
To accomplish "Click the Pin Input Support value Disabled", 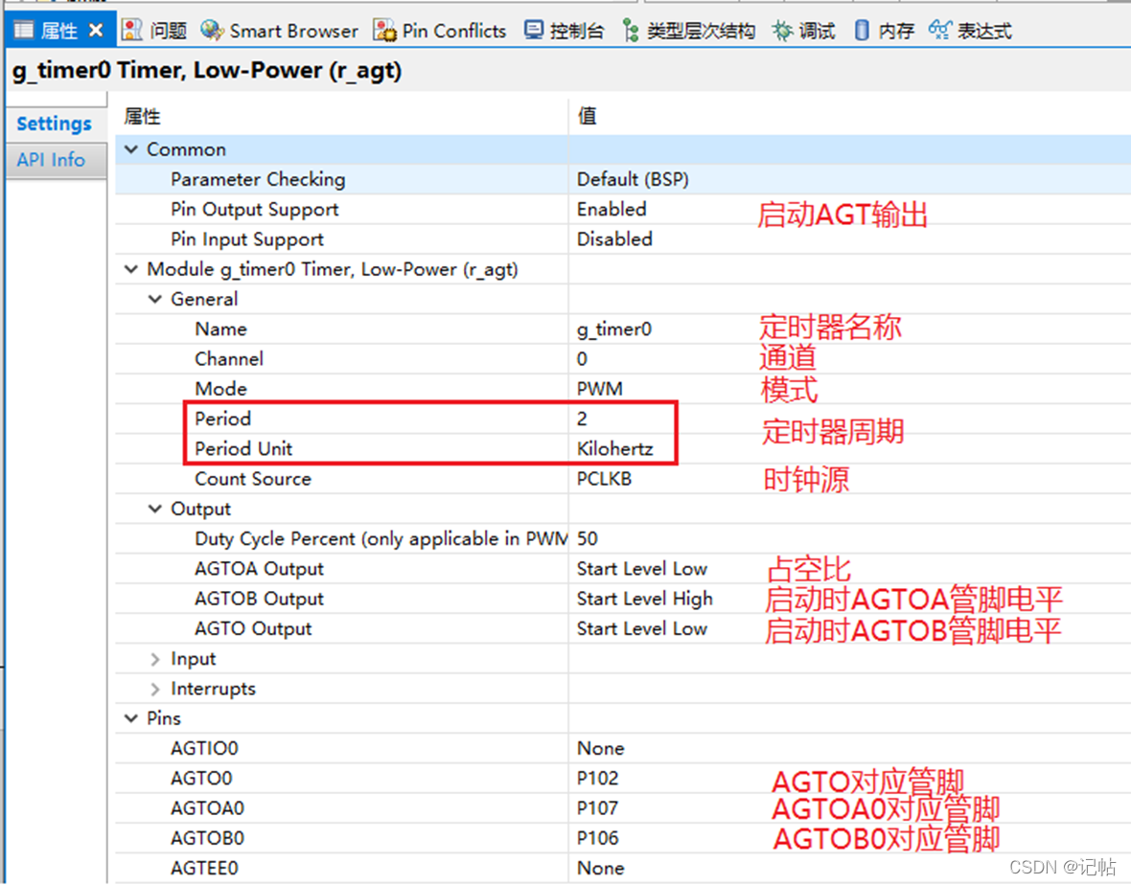I will tap(614, 239).
